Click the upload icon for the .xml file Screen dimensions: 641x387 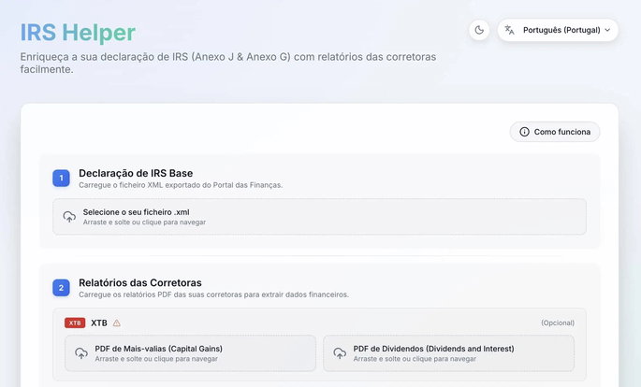[x=69, y=217]
